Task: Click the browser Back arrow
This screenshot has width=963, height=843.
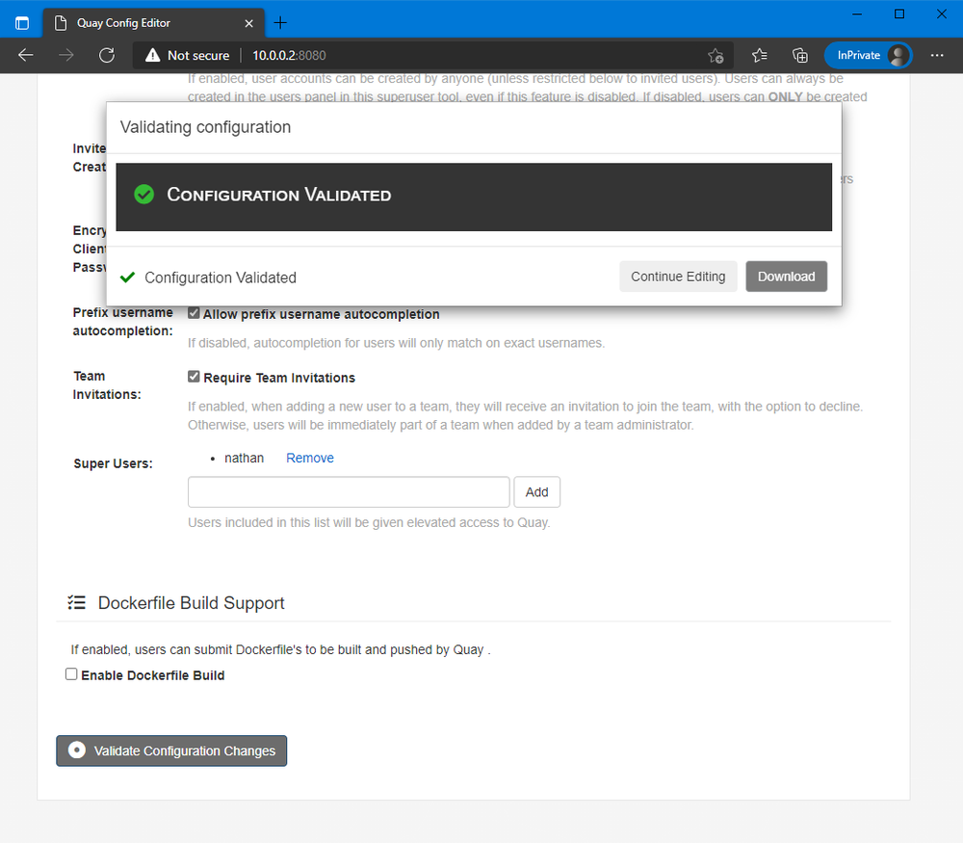Action: pos(26,55)
